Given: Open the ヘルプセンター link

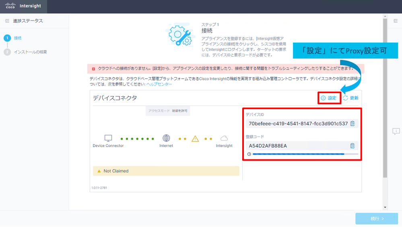Looking at the screenshot, I should pos(159,84).
